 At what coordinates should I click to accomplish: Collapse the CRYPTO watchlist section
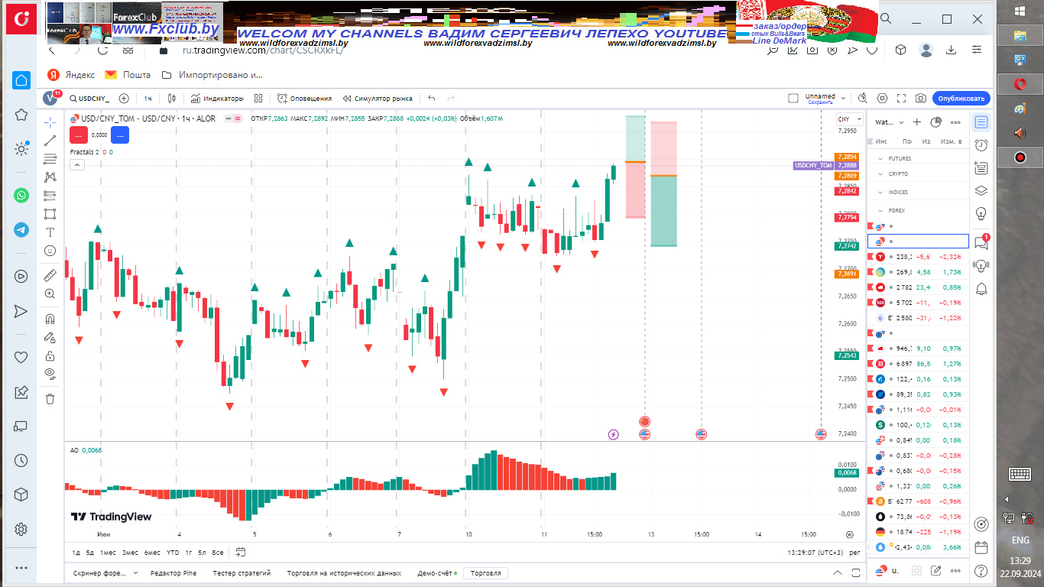[x=880, y=174]
